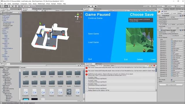This screenshot has width=185, height=104.
Task: Click the Pause playback button
Action: tap(92, 6)
